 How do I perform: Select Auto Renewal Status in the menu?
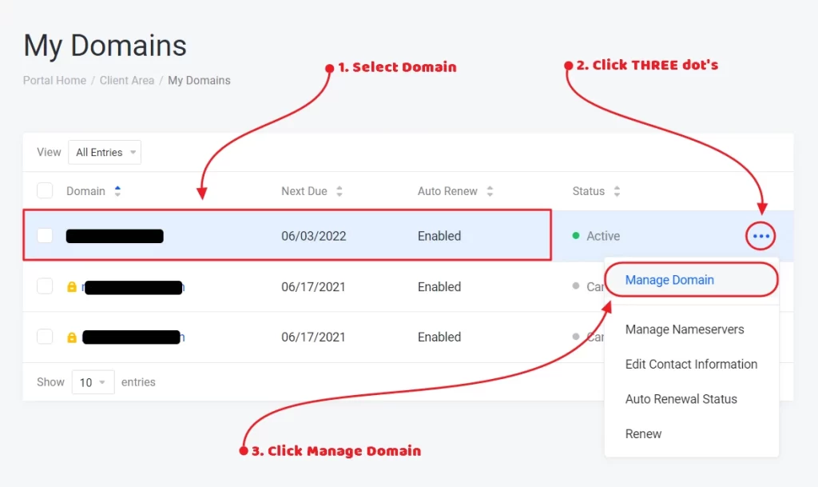[681, 399]
